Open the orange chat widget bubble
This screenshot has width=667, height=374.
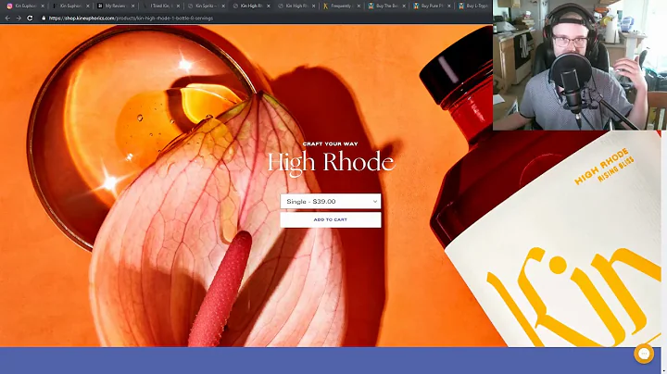tap(644, 354)
